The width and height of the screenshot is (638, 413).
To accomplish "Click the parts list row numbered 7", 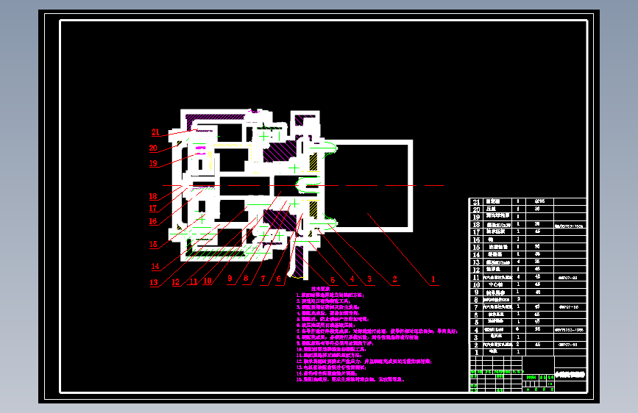I will click(528, 307).
